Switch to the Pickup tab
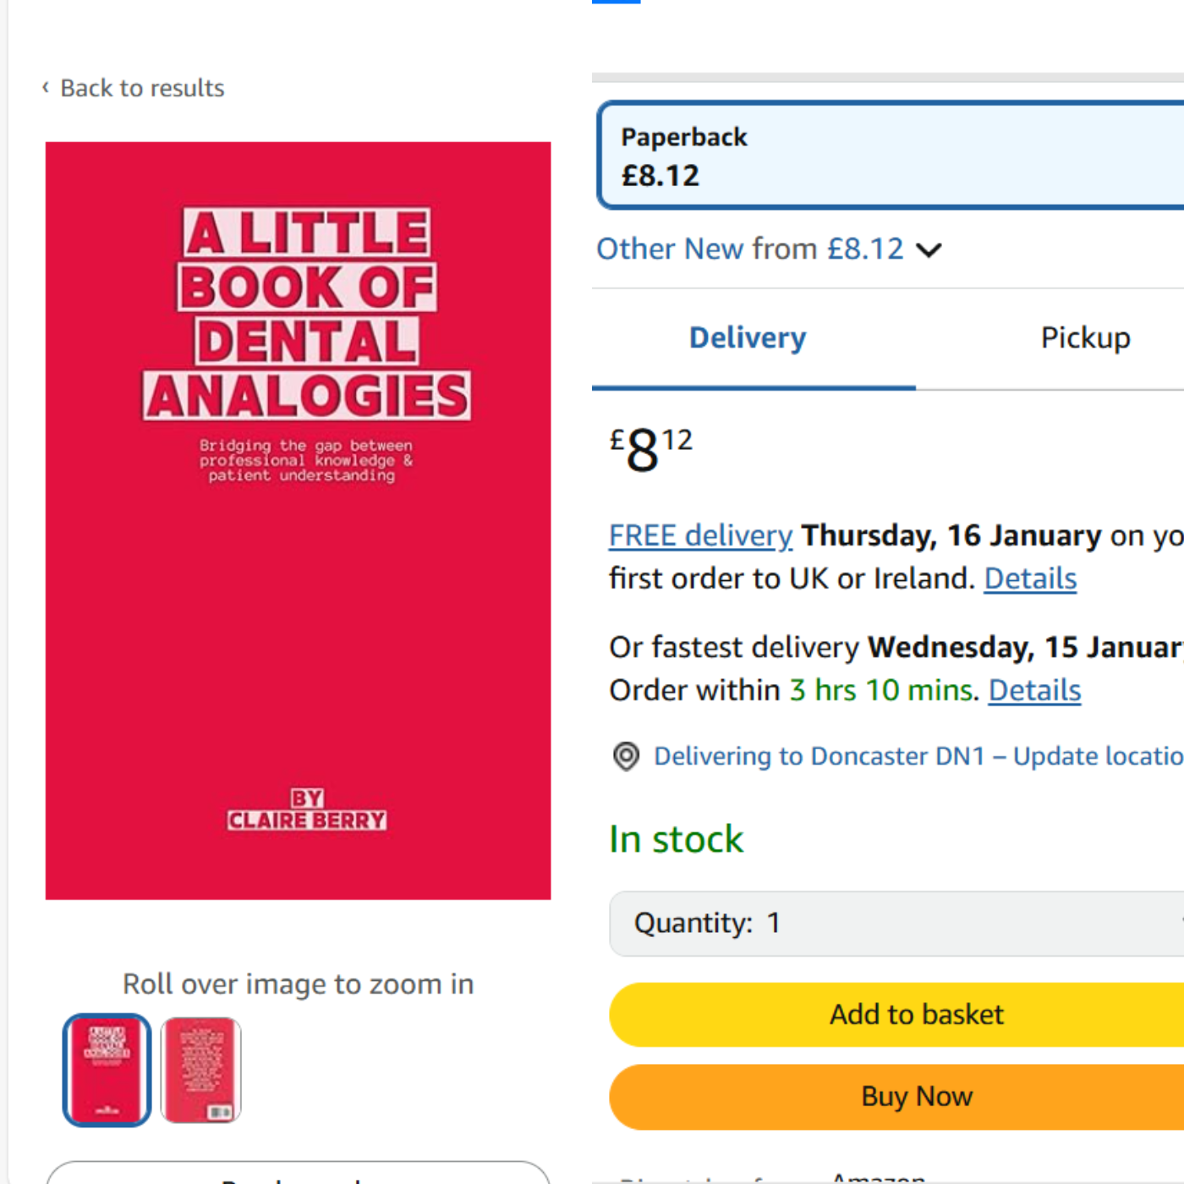1184x1184 pixels. pyautogui.click(x=1085, y=338)
